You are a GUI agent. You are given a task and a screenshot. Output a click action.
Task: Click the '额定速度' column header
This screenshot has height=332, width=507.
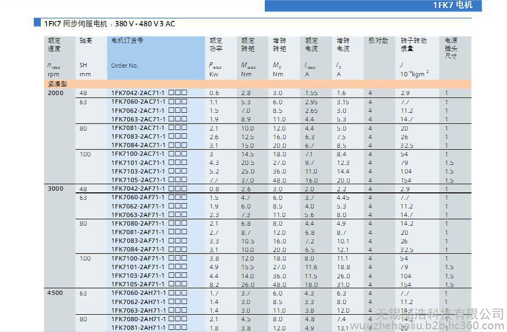pyautogui.click(x=54, y=45)
